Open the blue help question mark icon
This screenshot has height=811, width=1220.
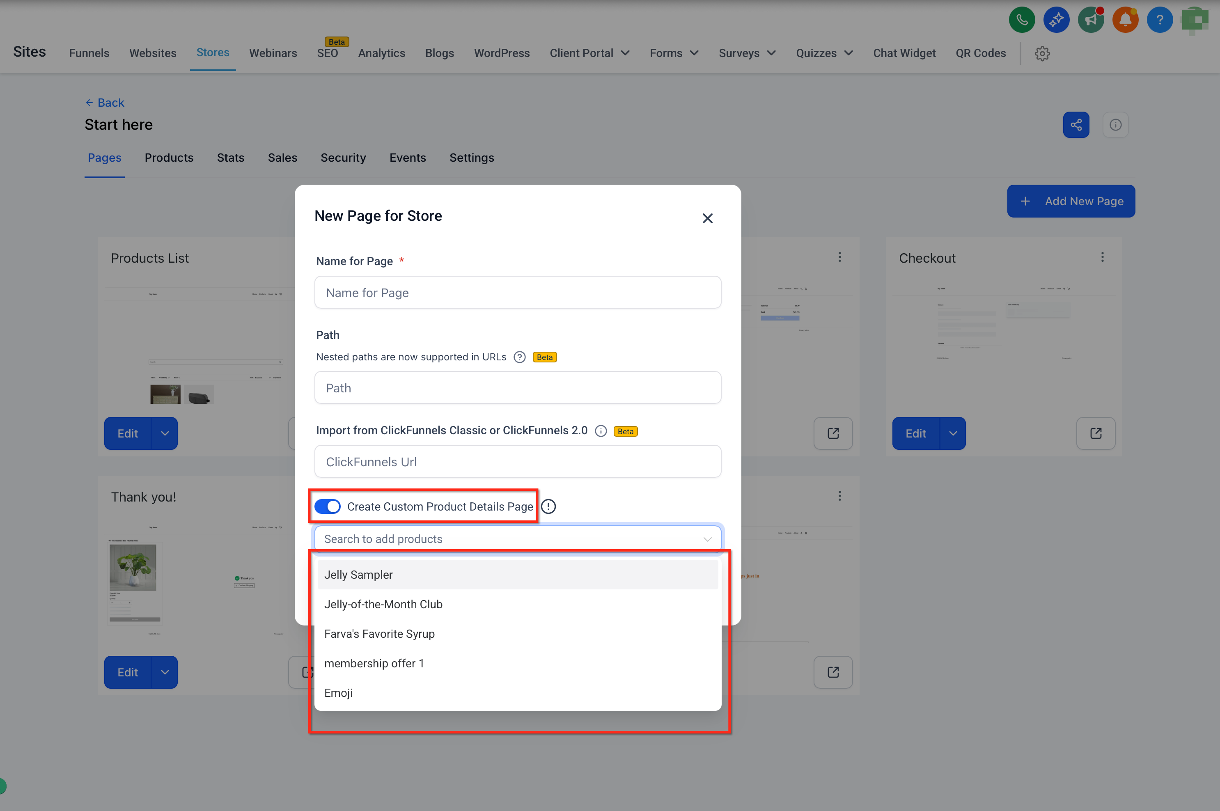[x=1160, y=20]
